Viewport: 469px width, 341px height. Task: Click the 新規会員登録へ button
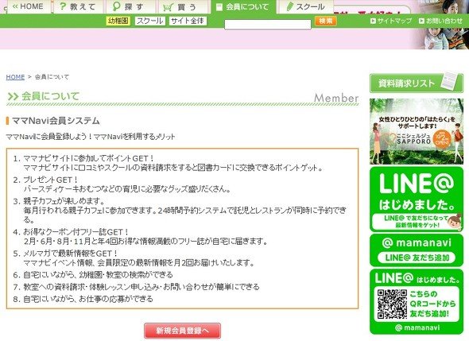(183, 331)
